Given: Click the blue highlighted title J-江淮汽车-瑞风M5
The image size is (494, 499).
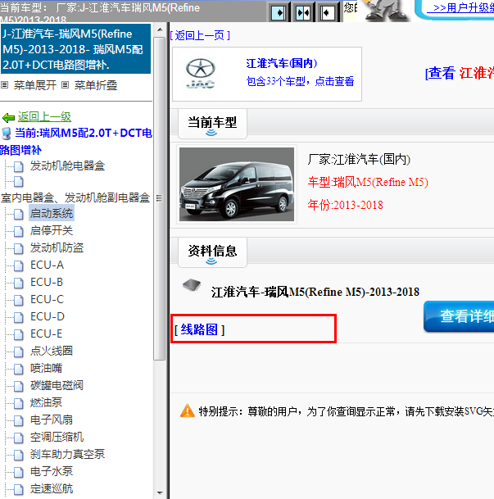Looking at the screenshot, I should click(75, 49).
